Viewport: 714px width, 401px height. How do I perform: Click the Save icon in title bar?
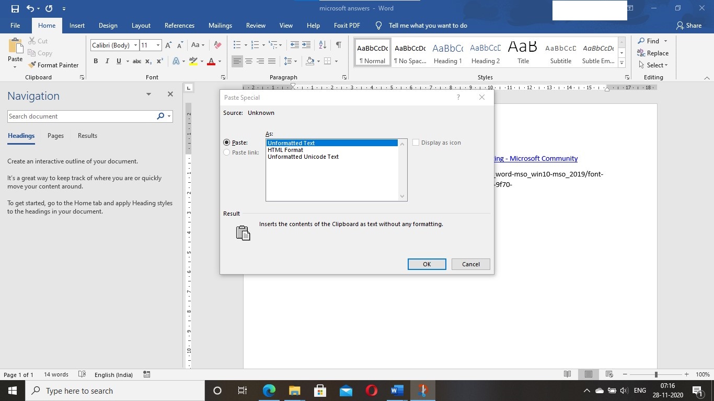coord(15,8)
